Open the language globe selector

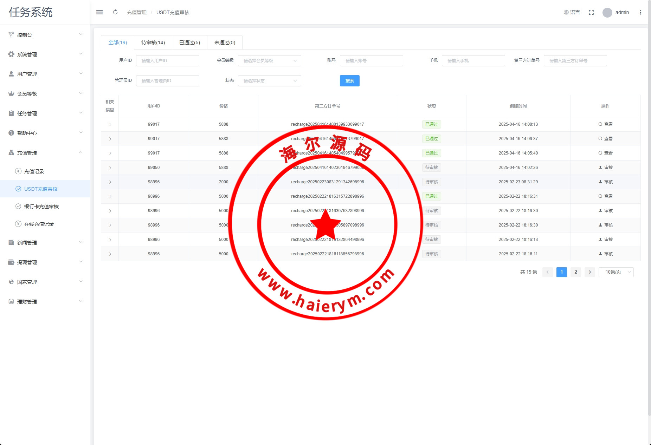coord(572,12)
